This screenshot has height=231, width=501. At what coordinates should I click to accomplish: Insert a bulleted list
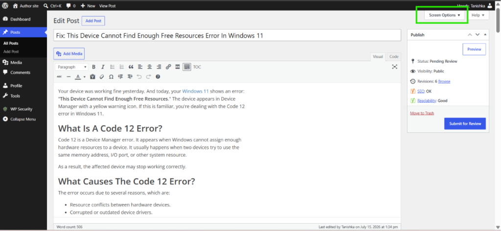click(x=113, y=67)
